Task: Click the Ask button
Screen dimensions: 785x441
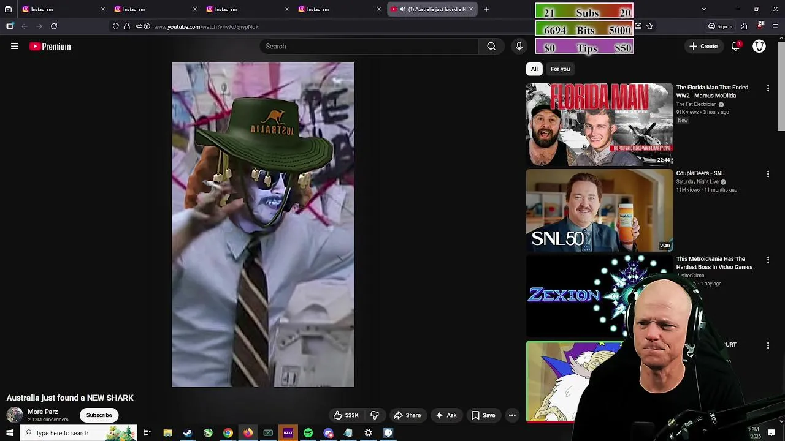Action: click(x=446, y=415)
